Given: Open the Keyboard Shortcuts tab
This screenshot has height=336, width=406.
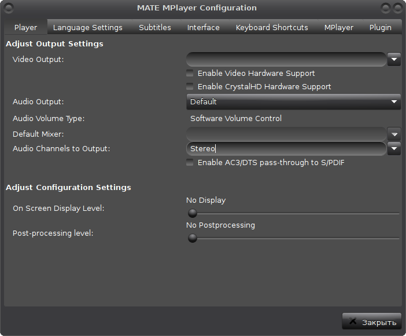Looking at the screenshot, I should tap(272, 27).
